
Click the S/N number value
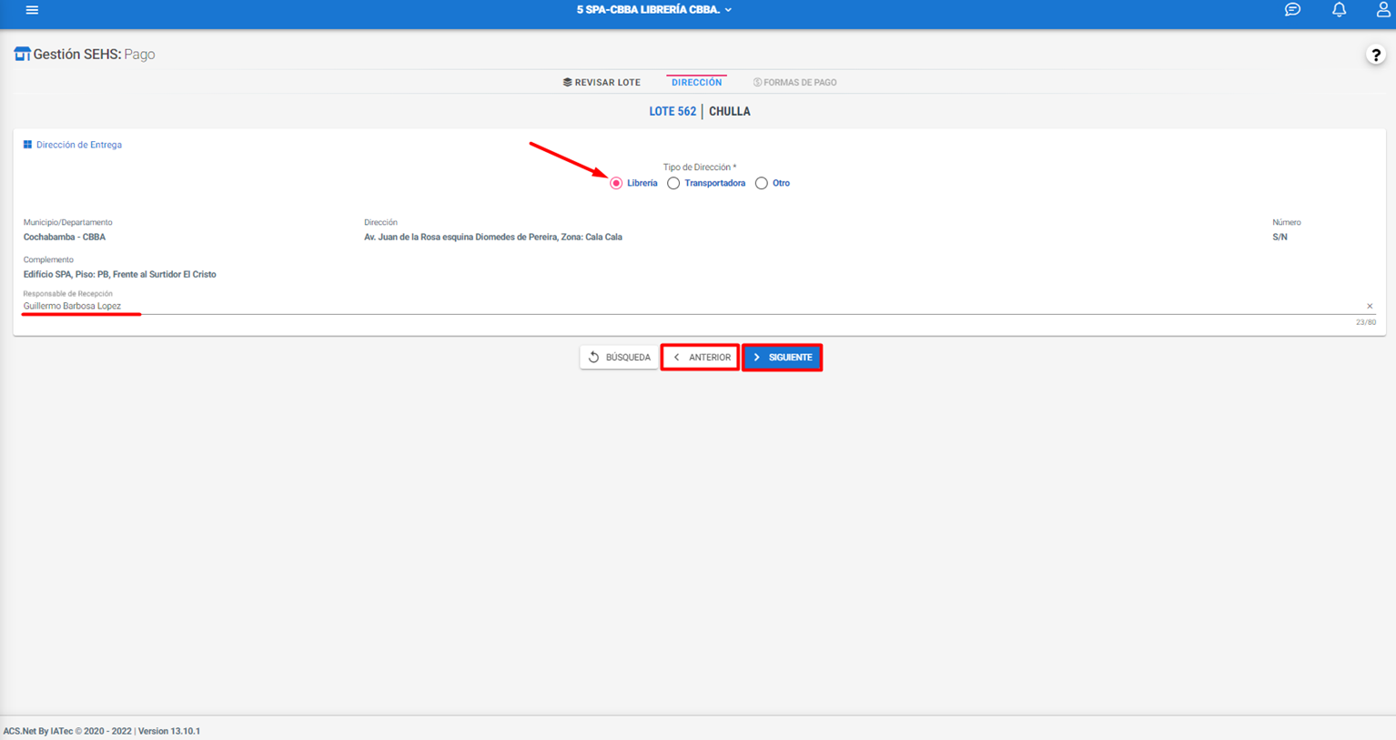tap(1280, 237)
